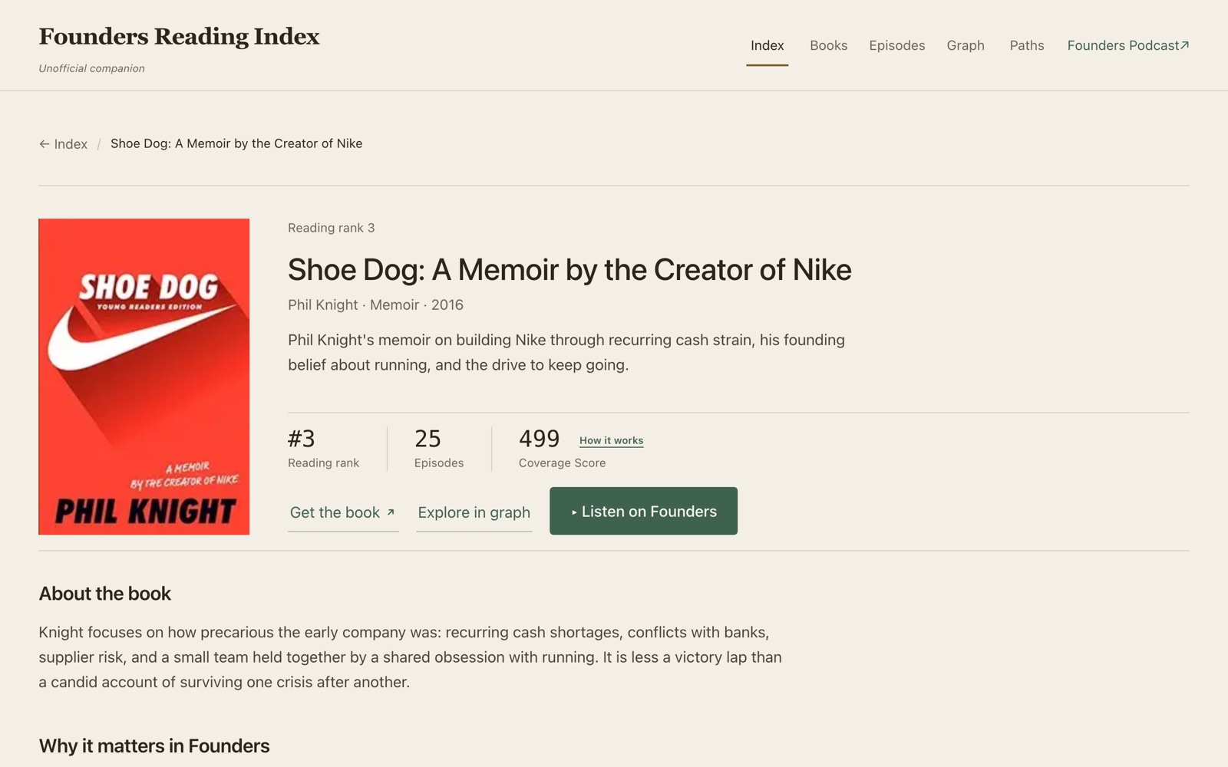Click the 499 Coverage Score value

pyautogui.click(x=539, y=439)
